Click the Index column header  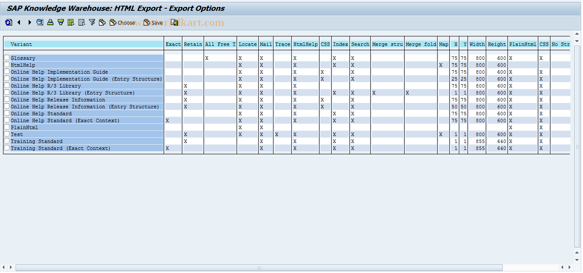(341, 44)
